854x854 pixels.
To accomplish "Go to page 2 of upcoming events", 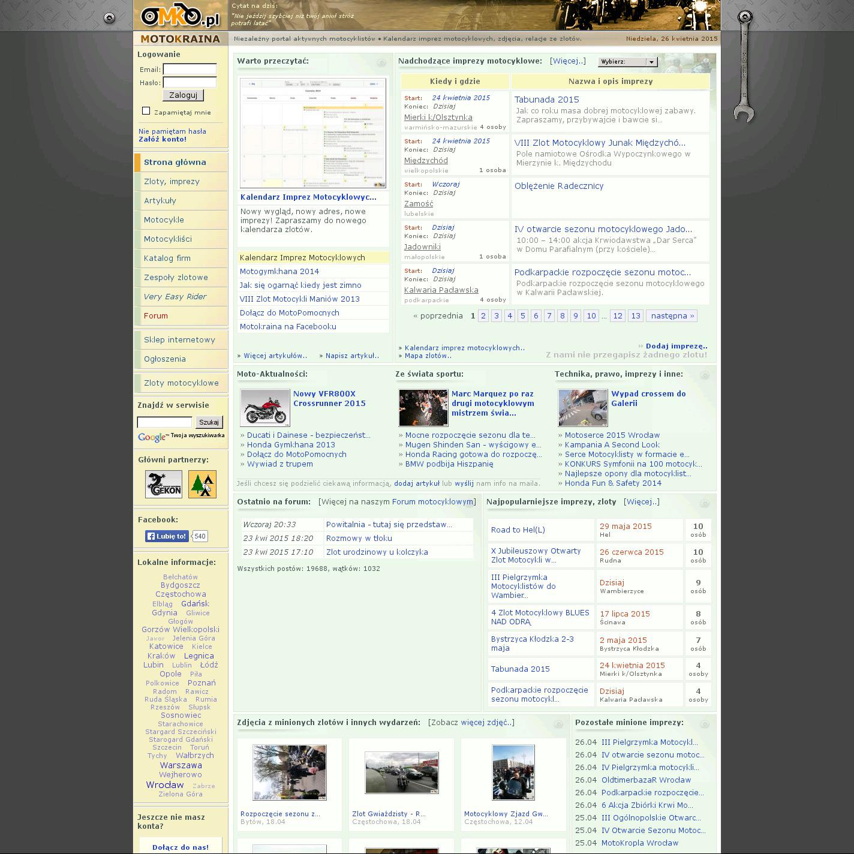I will pyautogui.click(x=483, y=316).
